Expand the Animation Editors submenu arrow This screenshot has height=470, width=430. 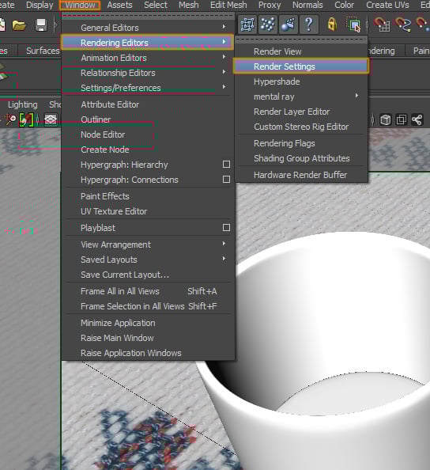224,57
